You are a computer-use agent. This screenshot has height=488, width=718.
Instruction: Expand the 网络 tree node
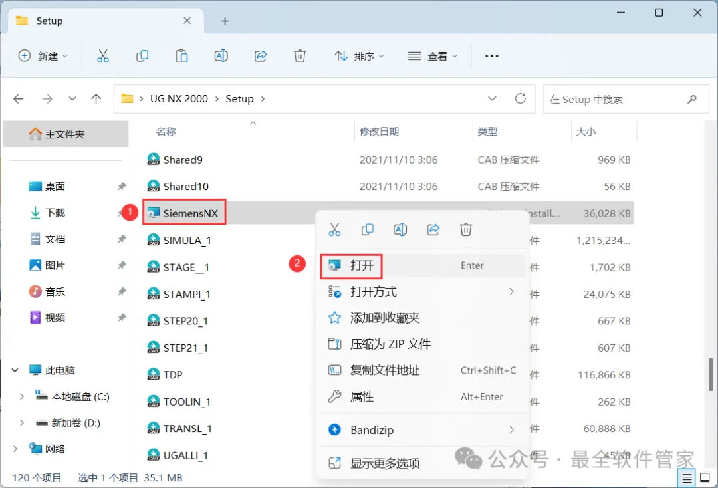coord(15,449)
